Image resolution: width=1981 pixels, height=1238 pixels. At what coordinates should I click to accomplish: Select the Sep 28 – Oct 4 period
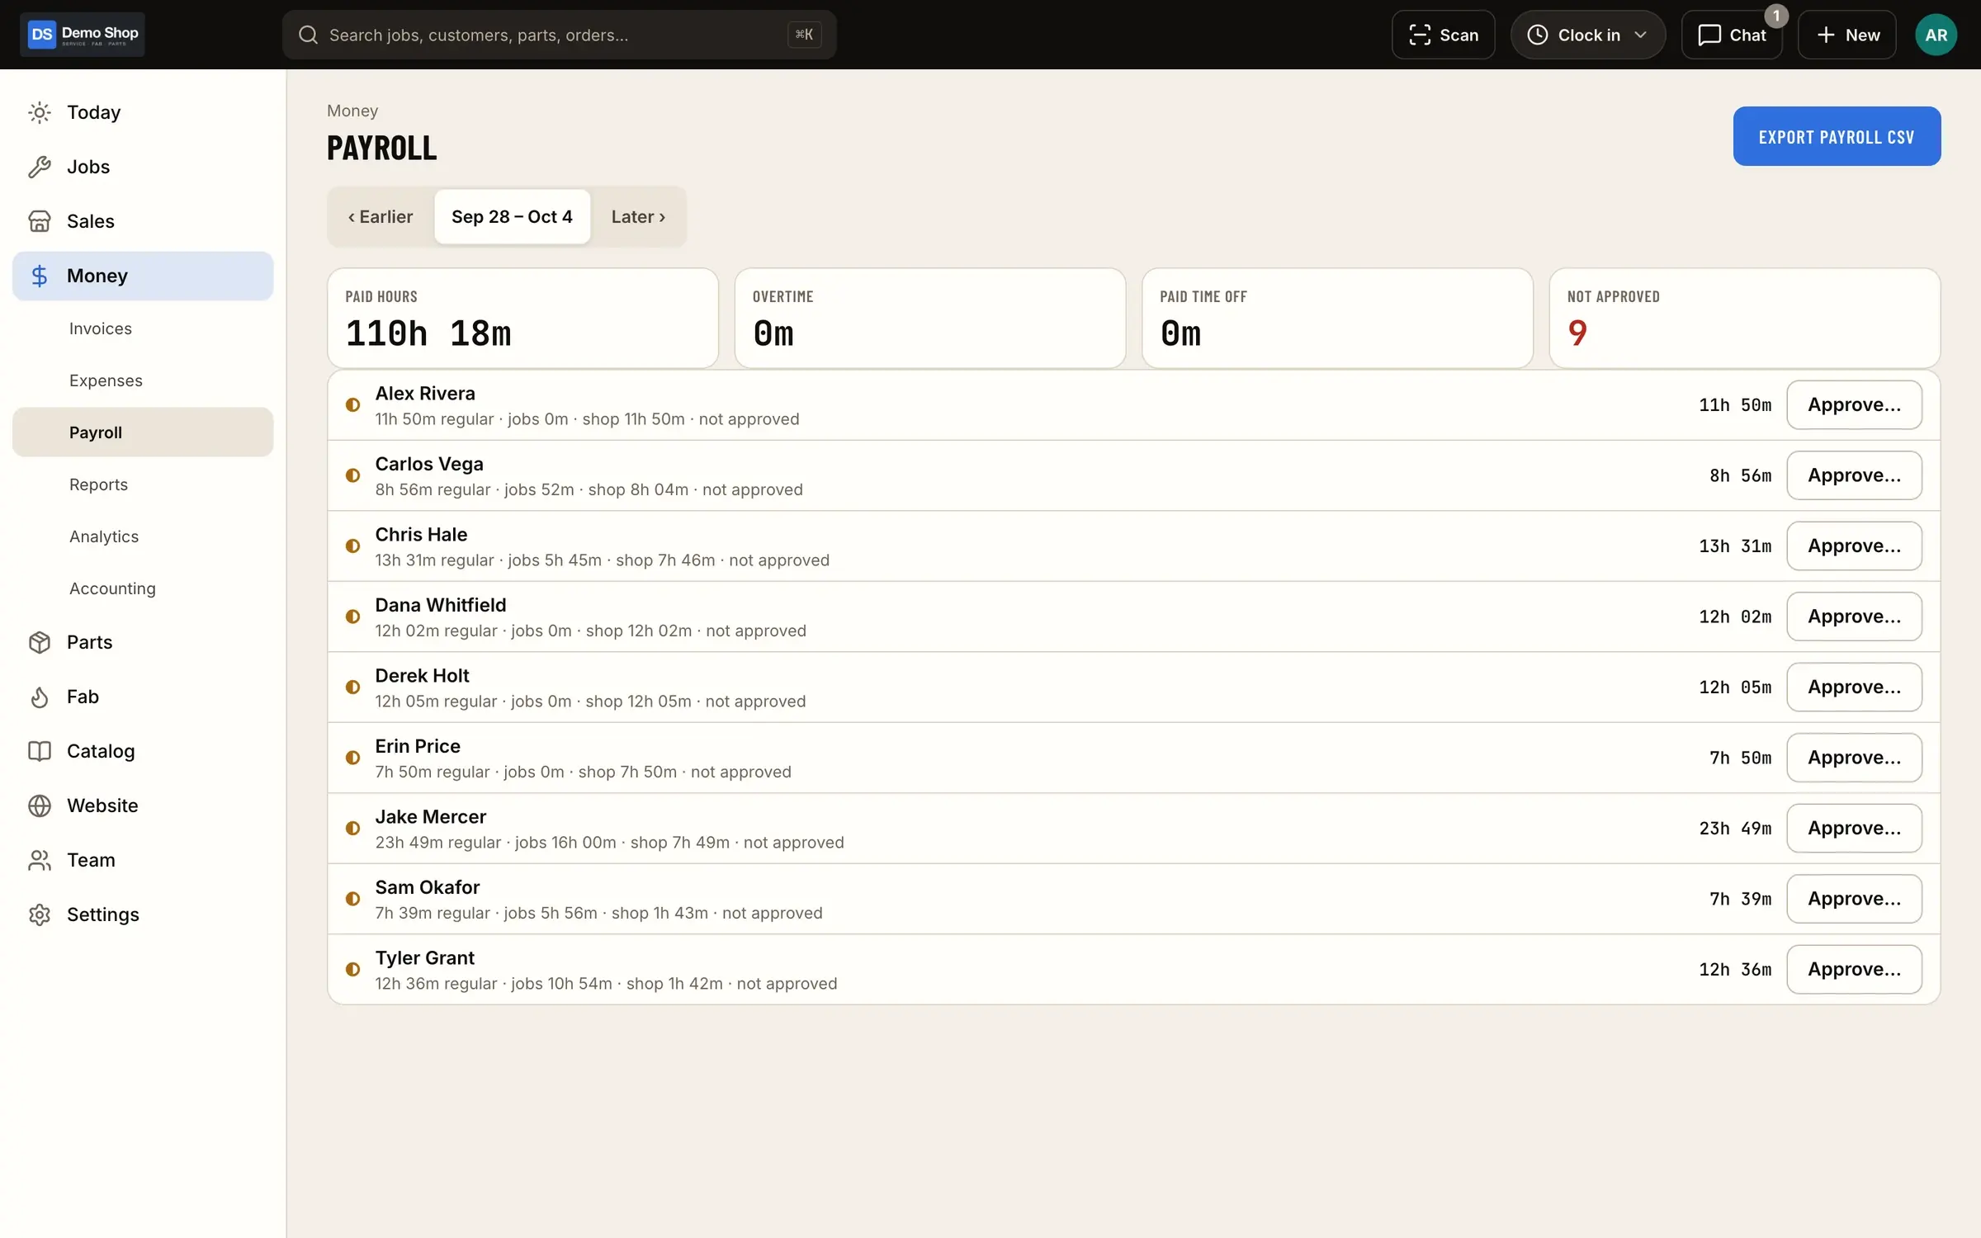(x=512, y=216)
